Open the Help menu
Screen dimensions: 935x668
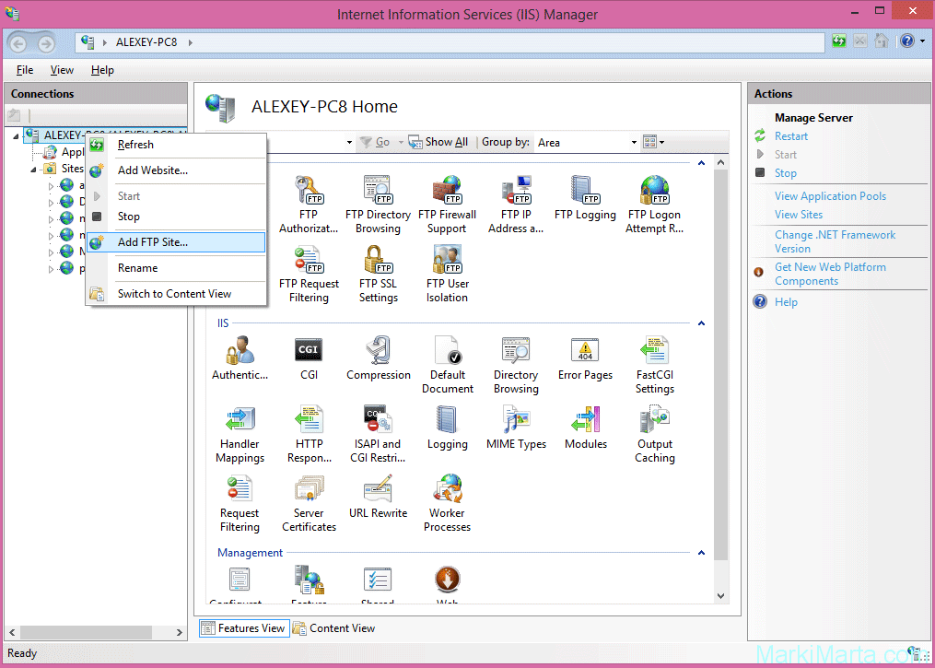point(102,70)
